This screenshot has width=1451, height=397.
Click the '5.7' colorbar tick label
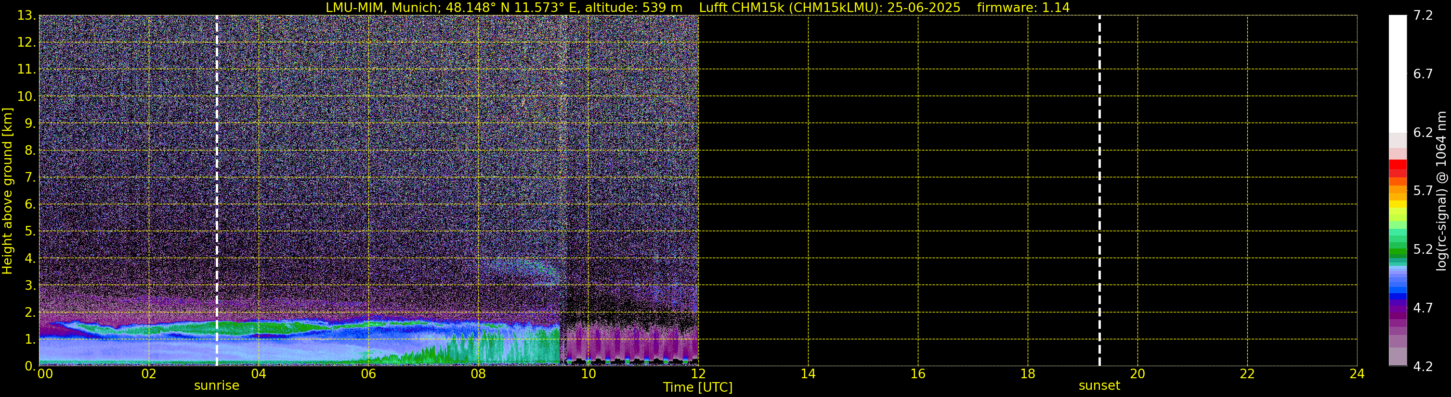click(1423, 191)
